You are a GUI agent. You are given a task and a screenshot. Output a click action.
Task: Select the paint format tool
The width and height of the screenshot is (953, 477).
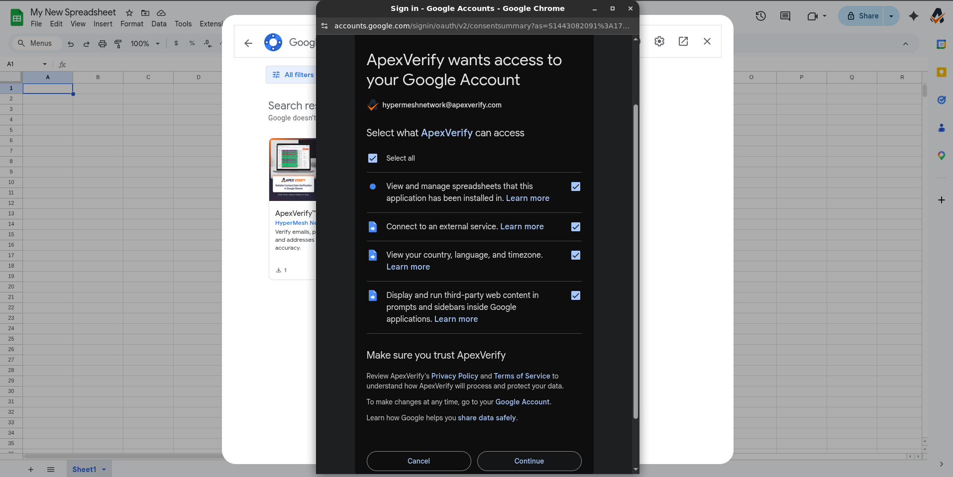coord(118,44)
